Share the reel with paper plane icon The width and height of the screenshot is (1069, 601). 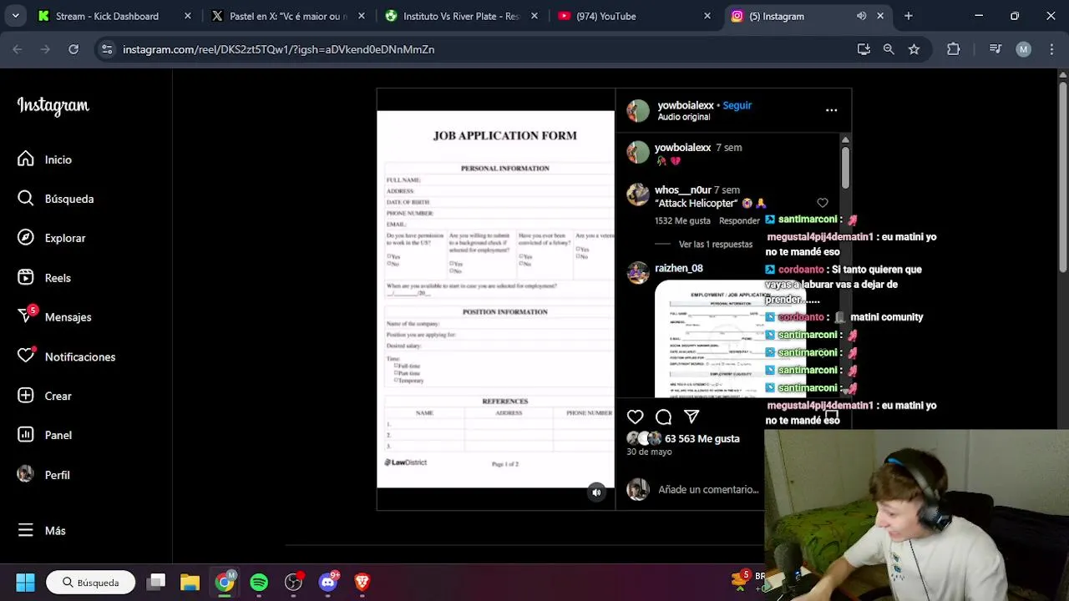[692, 417]
